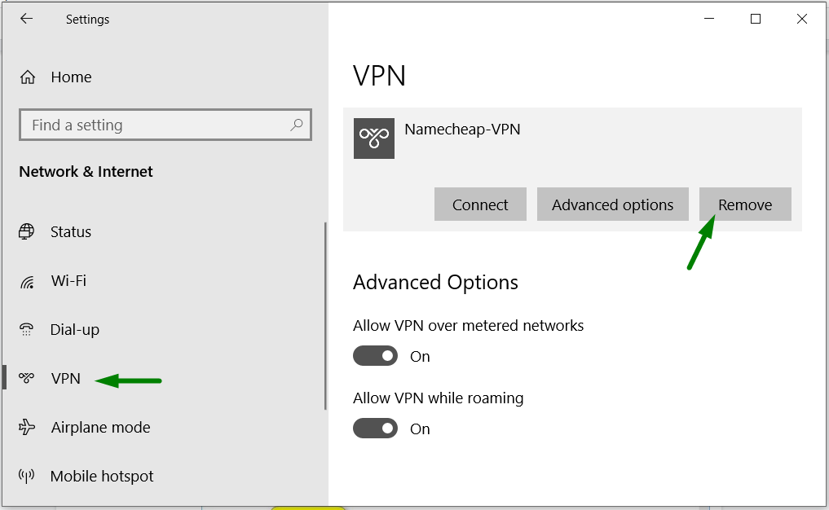This screenshot has height=510, width=829.
Task: Click the Status globe icon
Action: click(26, 231)
